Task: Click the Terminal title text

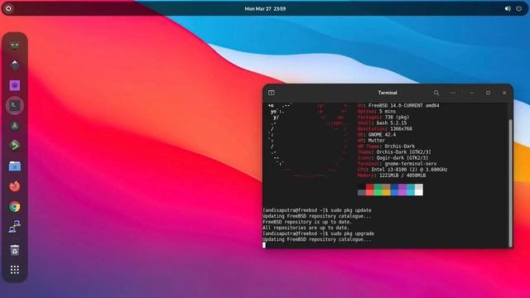Action: (388, 93)
